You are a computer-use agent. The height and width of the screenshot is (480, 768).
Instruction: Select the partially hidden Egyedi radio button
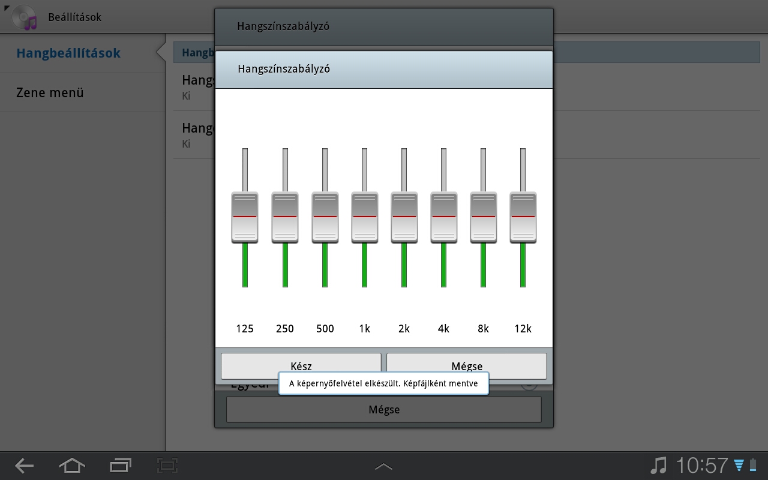[529, 385]
